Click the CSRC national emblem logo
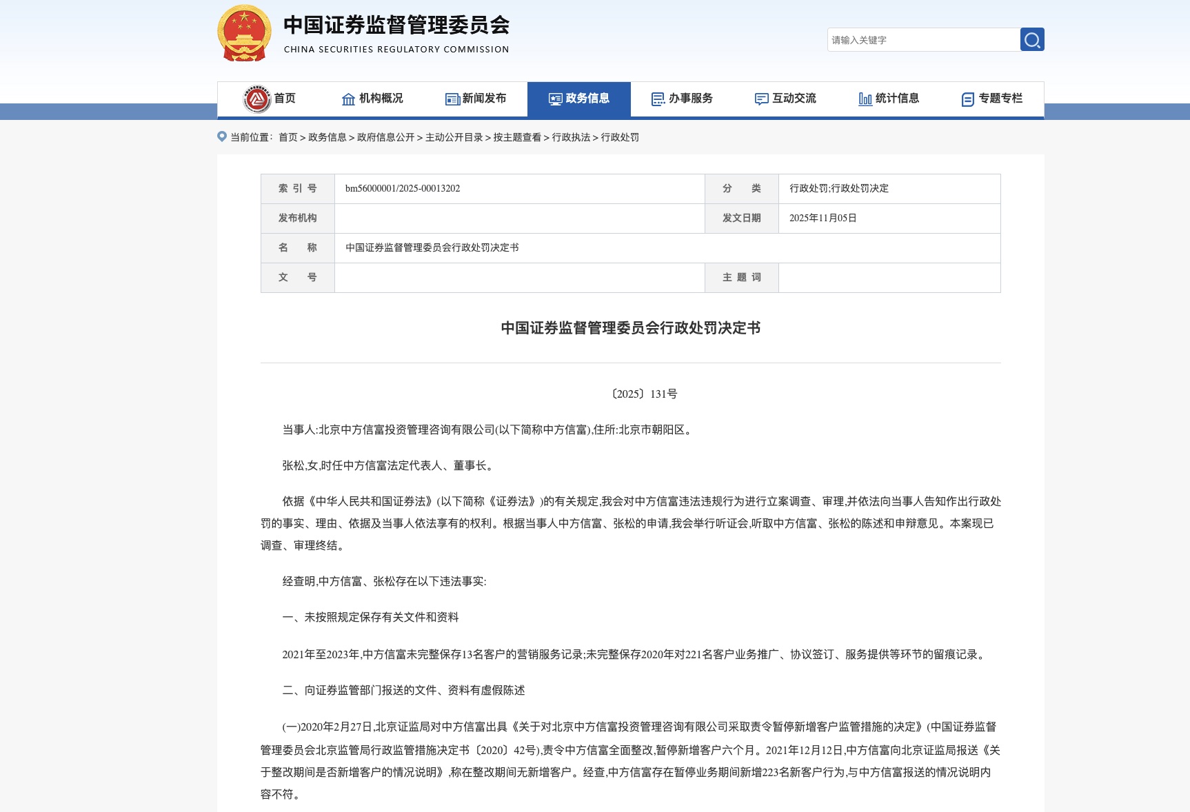1190x812 pixels. (x=244, y=33)
